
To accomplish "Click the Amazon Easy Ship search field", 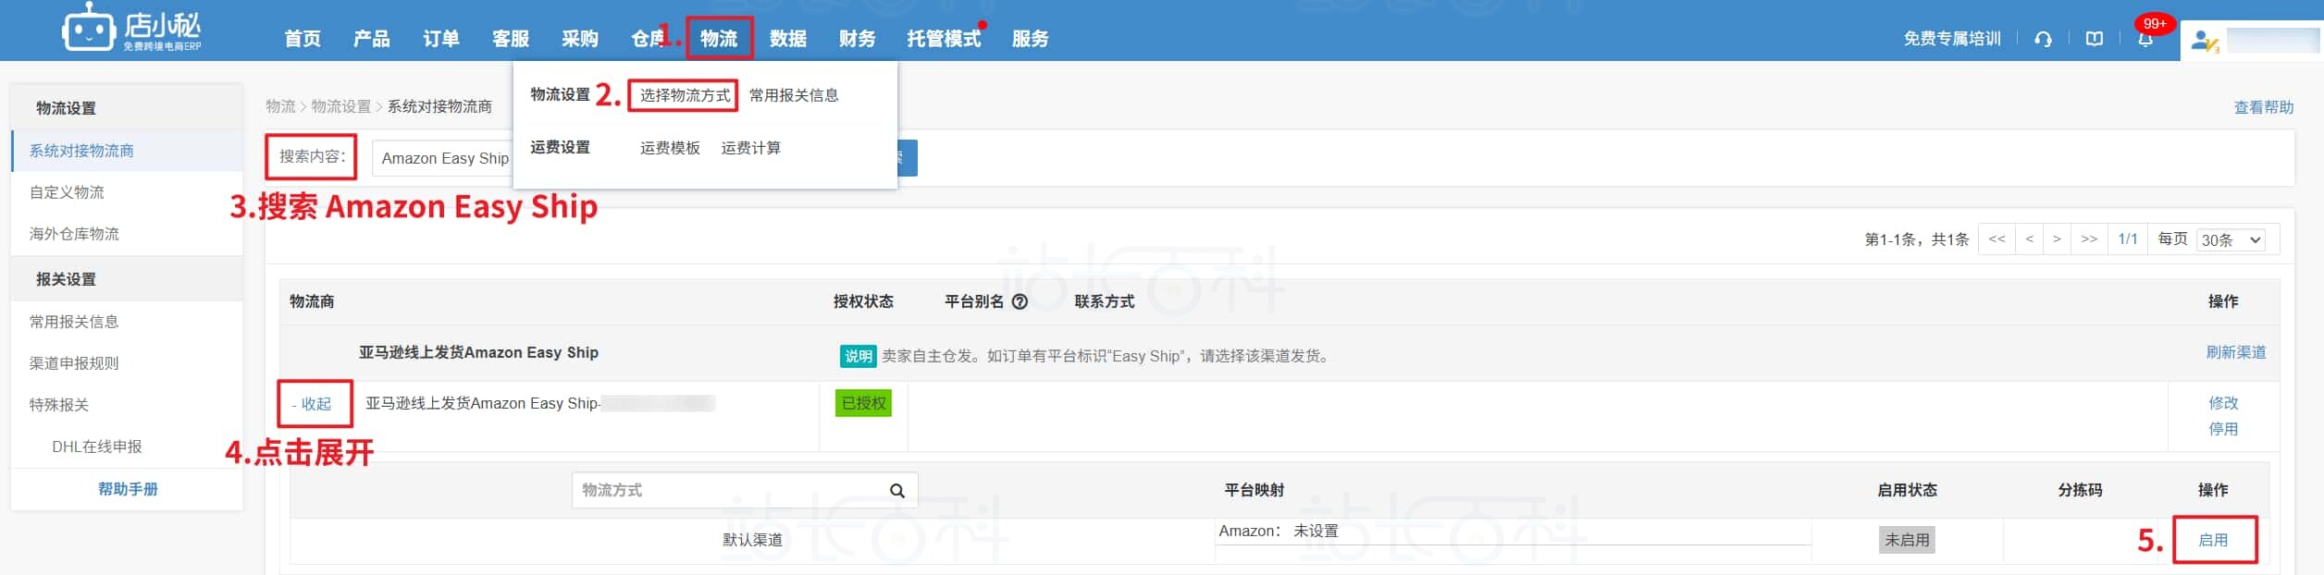I will pyautogui.click(x=442, y=158).
